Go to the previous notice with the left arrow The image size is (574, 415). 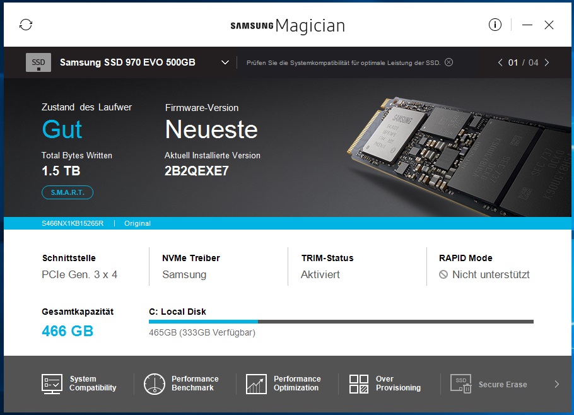coord(500,62)
